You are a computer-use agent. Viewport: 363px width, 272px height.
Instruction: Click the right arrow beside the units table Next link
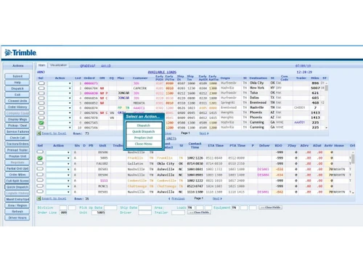click(x=221, y=199)
